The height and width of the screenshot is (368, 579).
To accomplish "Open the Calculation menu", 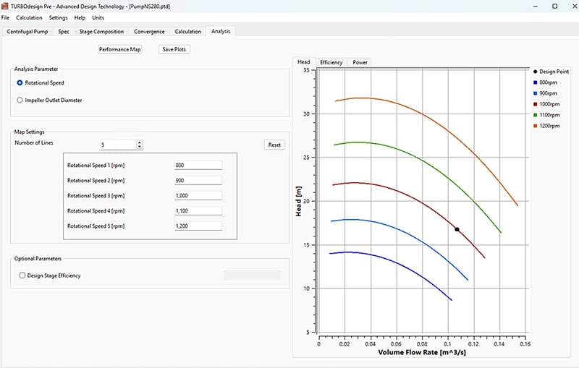I will (x=29, y=17).
